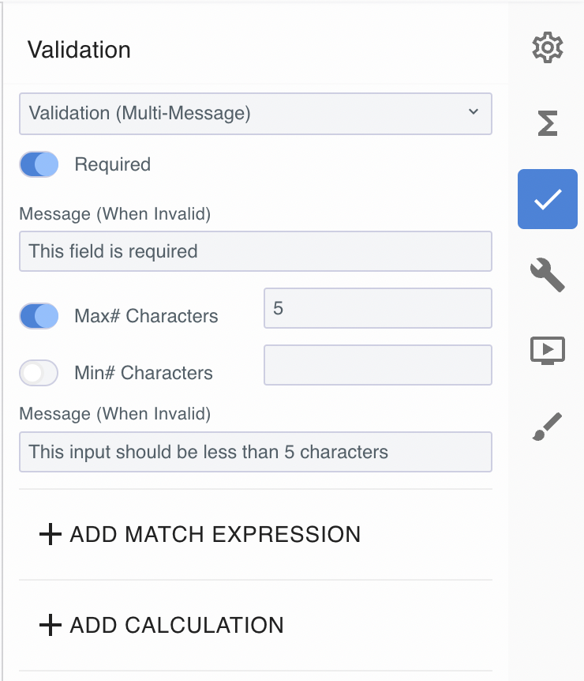
Task: Click the Validation panel heading
Action: tap(79, 50)
